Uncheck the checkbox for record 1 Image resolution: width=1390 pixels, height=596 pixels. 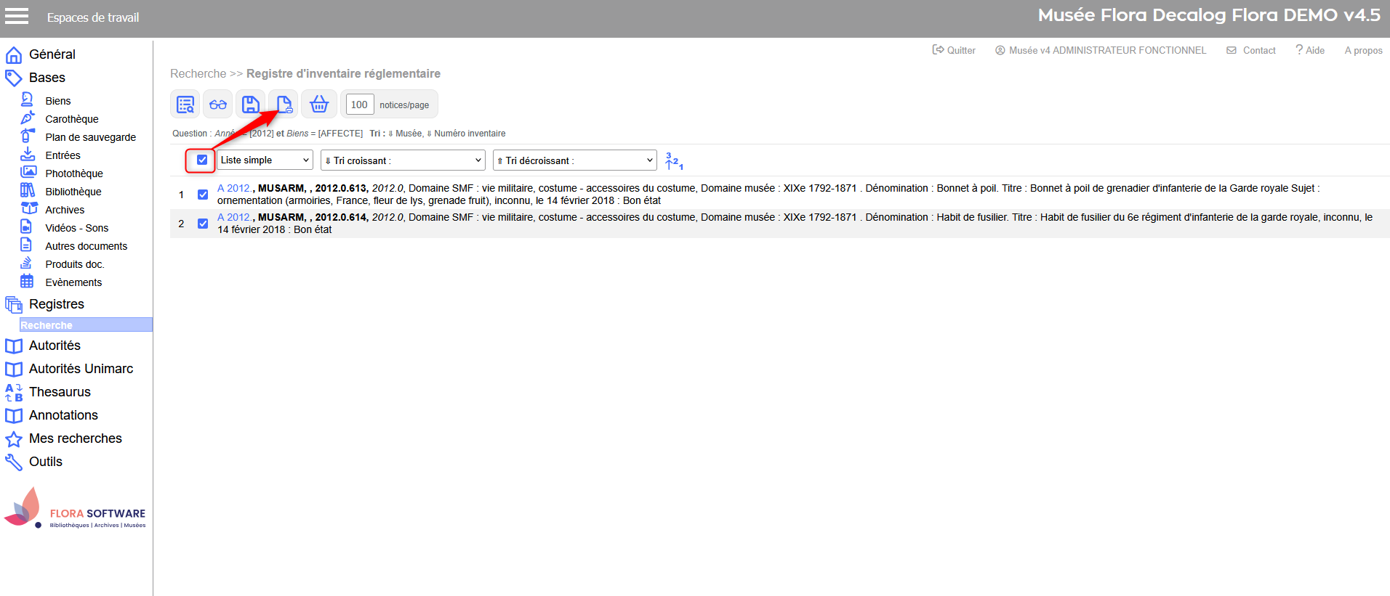click(203, 195)
